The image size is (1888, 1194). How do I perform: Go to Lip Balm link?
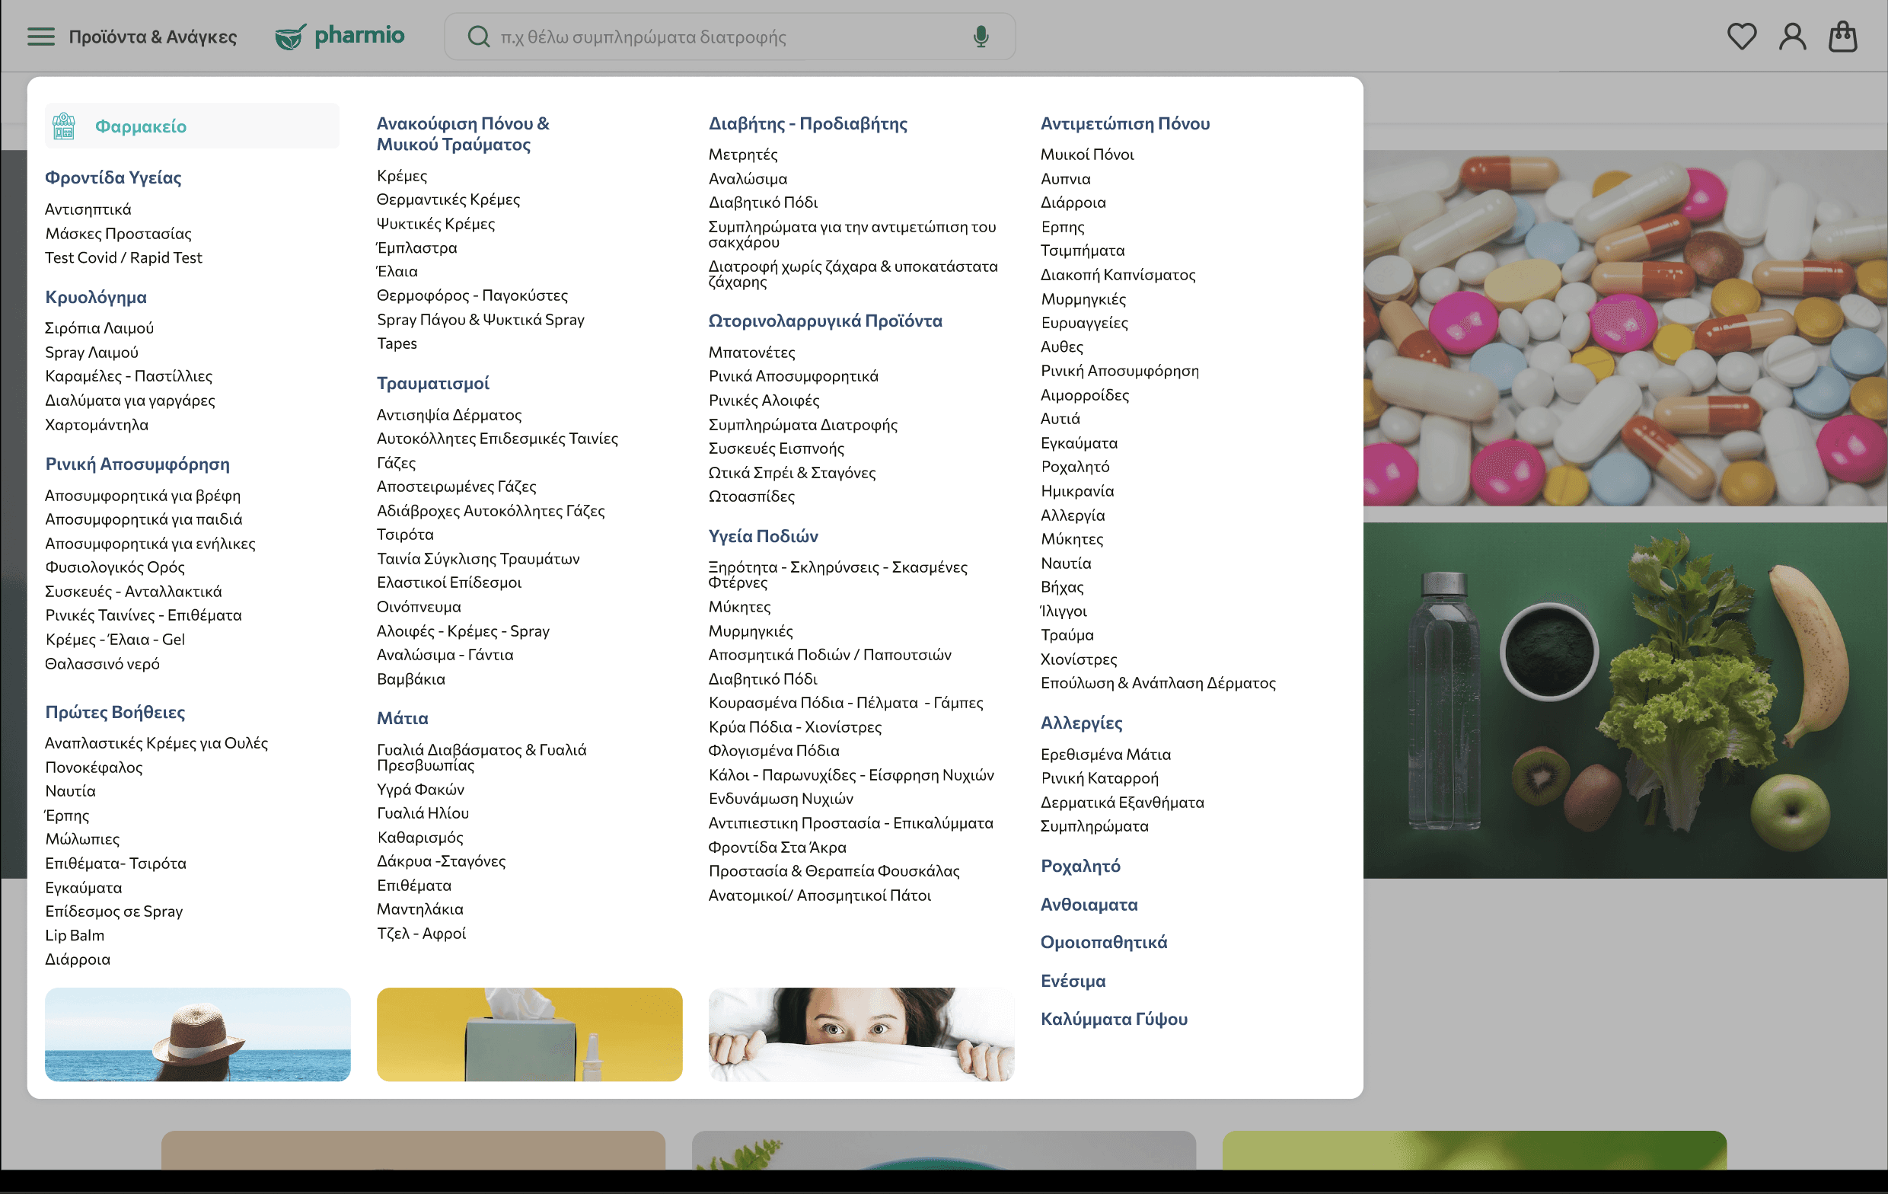pos(75,935)
